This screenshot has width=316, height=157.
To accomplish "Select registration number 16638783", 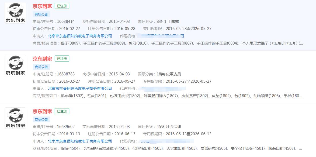I will [x=66, y=74].
